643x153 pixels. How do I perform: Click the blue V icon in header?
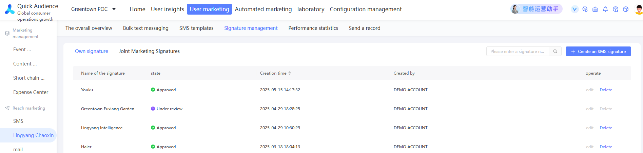574,9
